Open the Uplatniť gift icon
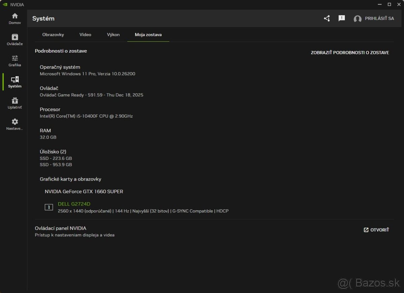404x293 pixels. click(x=15, y=101)
